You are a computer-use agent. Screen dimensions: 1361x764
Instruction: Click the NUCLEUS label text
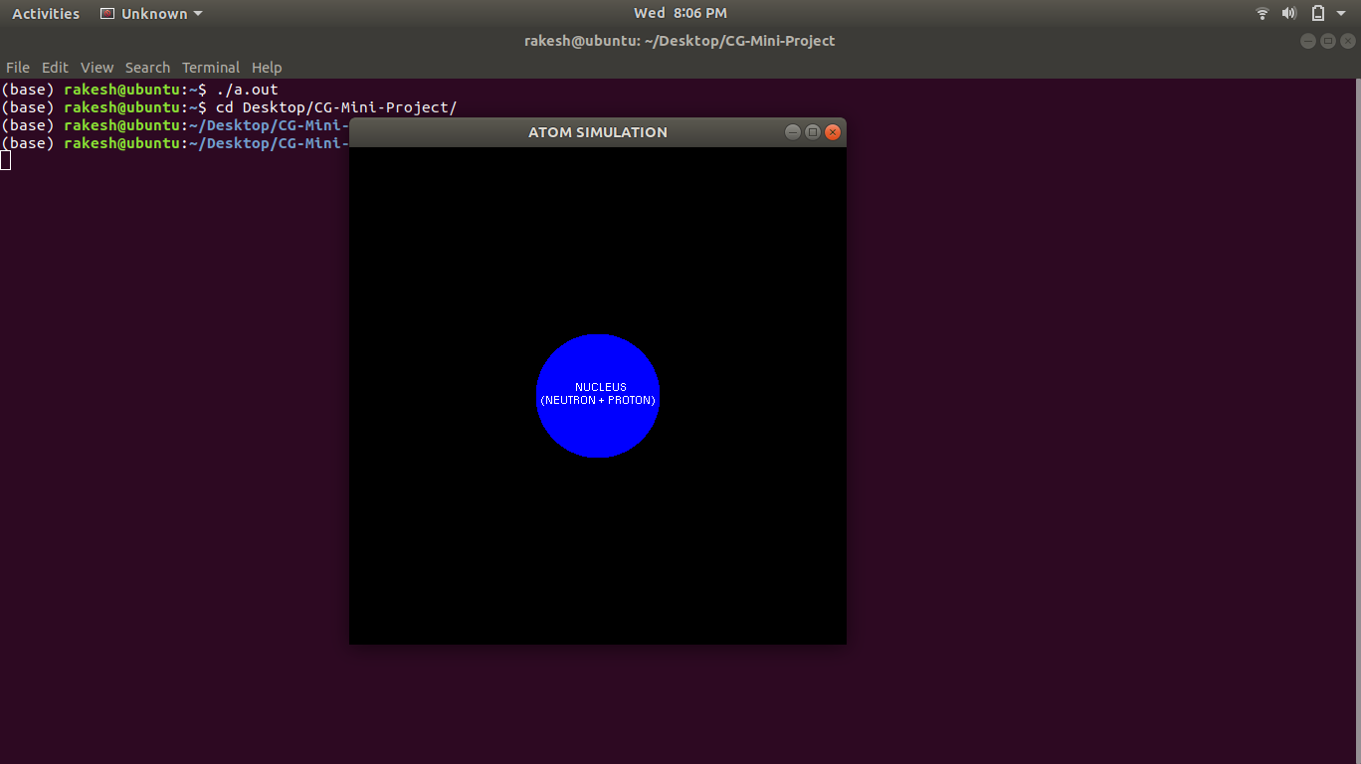(601, 387)
